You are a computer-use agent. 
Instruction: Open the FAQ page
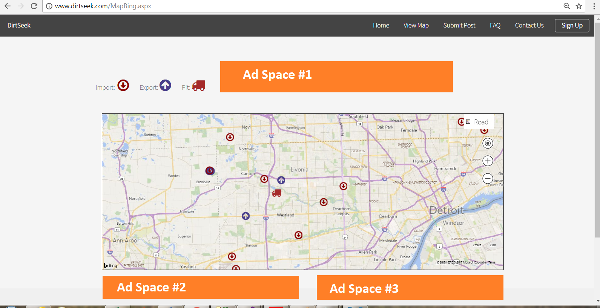(495, 25)
